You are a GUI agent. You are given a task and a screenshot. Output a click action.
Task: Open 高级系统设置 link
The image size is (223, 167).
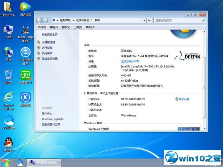[x=49, y=59]
